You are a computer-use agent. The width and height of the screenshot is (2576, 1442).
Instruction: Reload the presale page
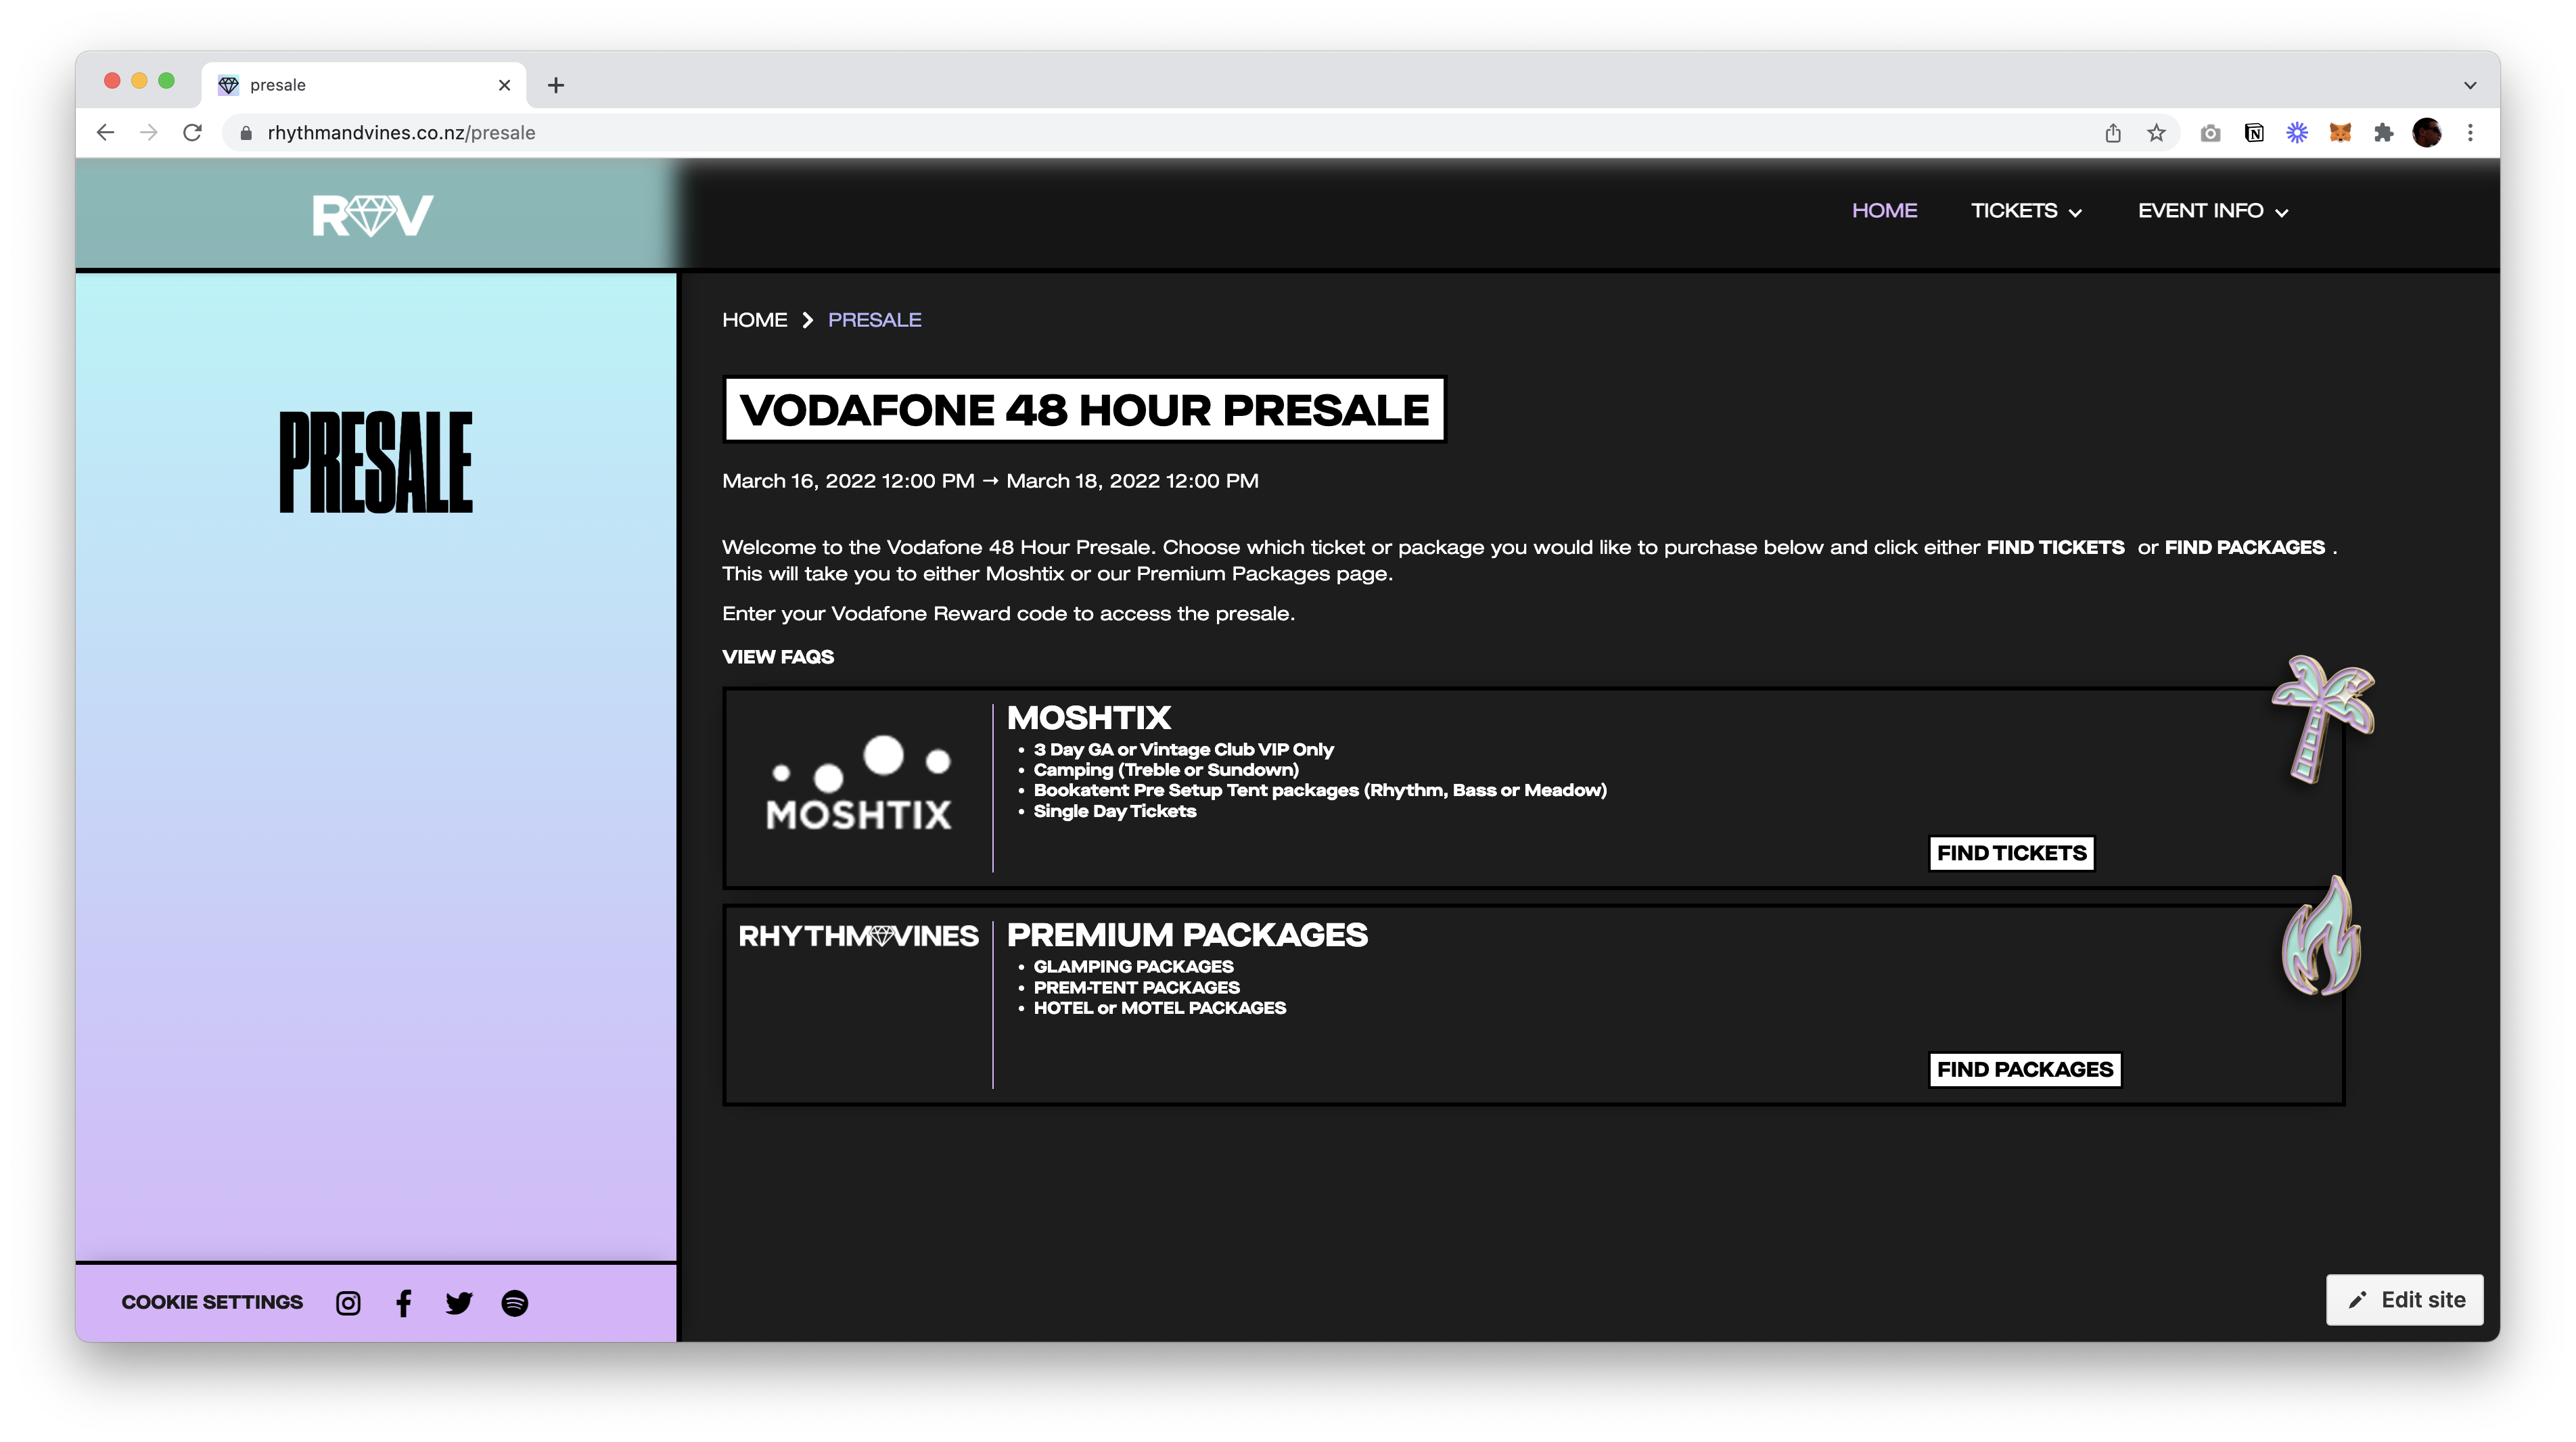coord(192,132)
